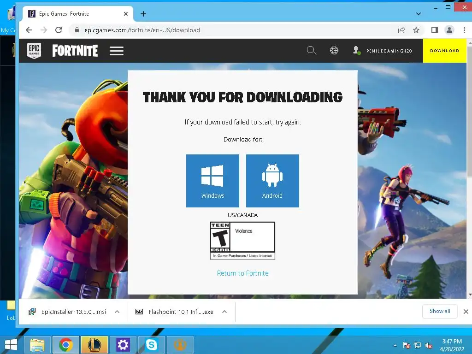472x354 pixels.
Task: Download Fortnite for Android
Action: 272,181
